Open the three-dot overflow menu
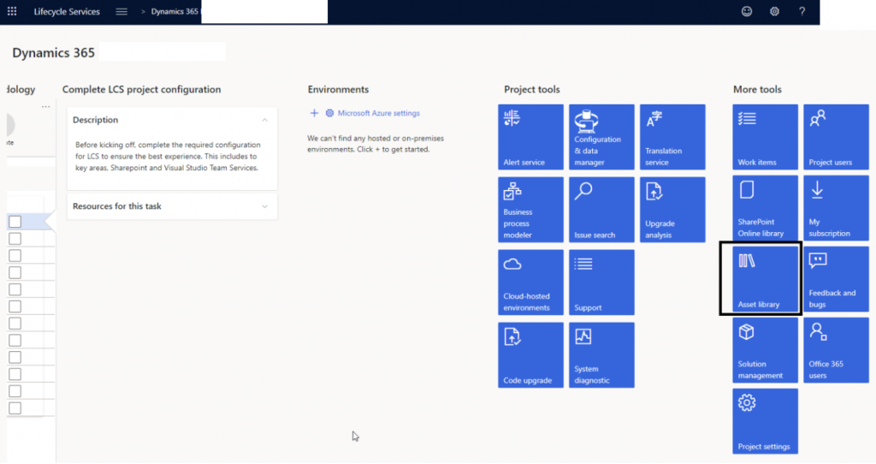876x464 pixels. click(x=46, y=107)
